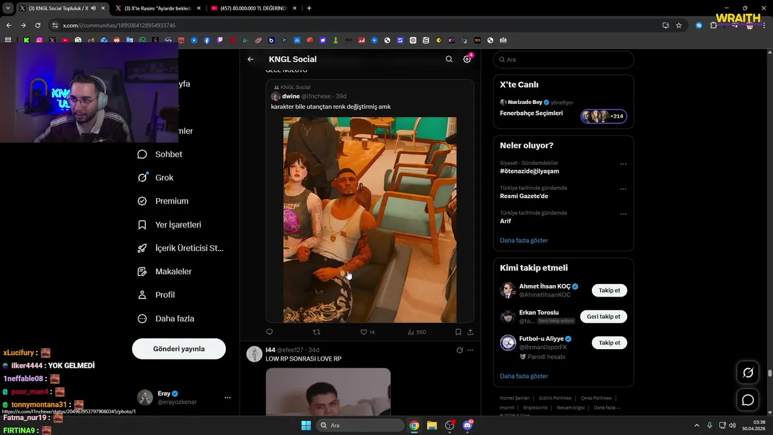Open the Arif trend
The height and width of the screenshot is (435, 773).
click(x=505, y=221)
